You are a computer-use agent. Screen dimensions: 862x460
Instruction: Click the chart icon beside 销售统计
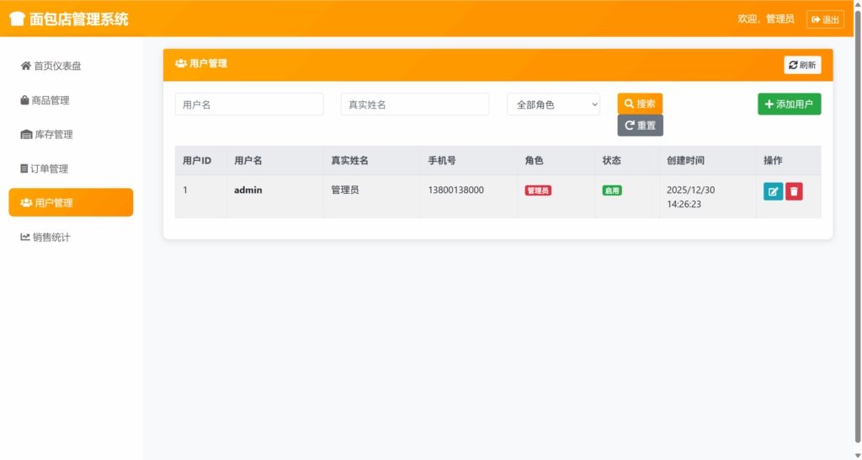pos(25,238)
